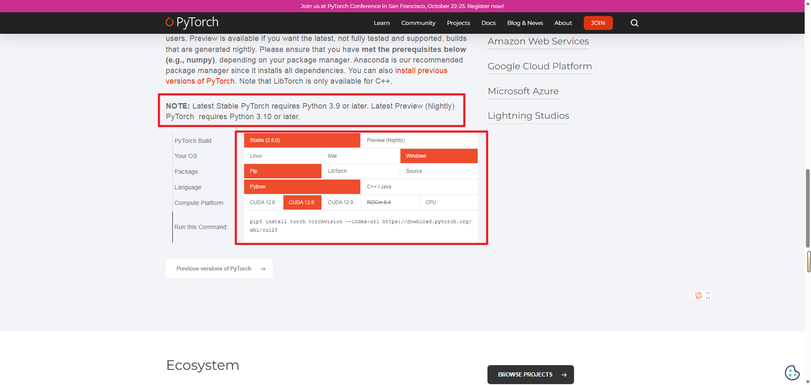811x385 pixels.
Task: Click the Run this Command label
Action: click(201, 227)
